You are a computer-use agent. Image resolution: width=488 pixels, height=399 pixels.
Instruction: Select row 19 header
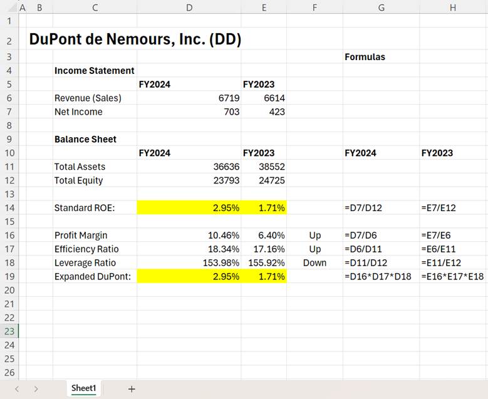pyautogui.click(x=9, y=276)
